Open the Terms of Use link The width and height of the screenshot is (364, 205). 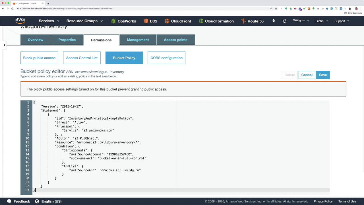[x=347, y=201]
